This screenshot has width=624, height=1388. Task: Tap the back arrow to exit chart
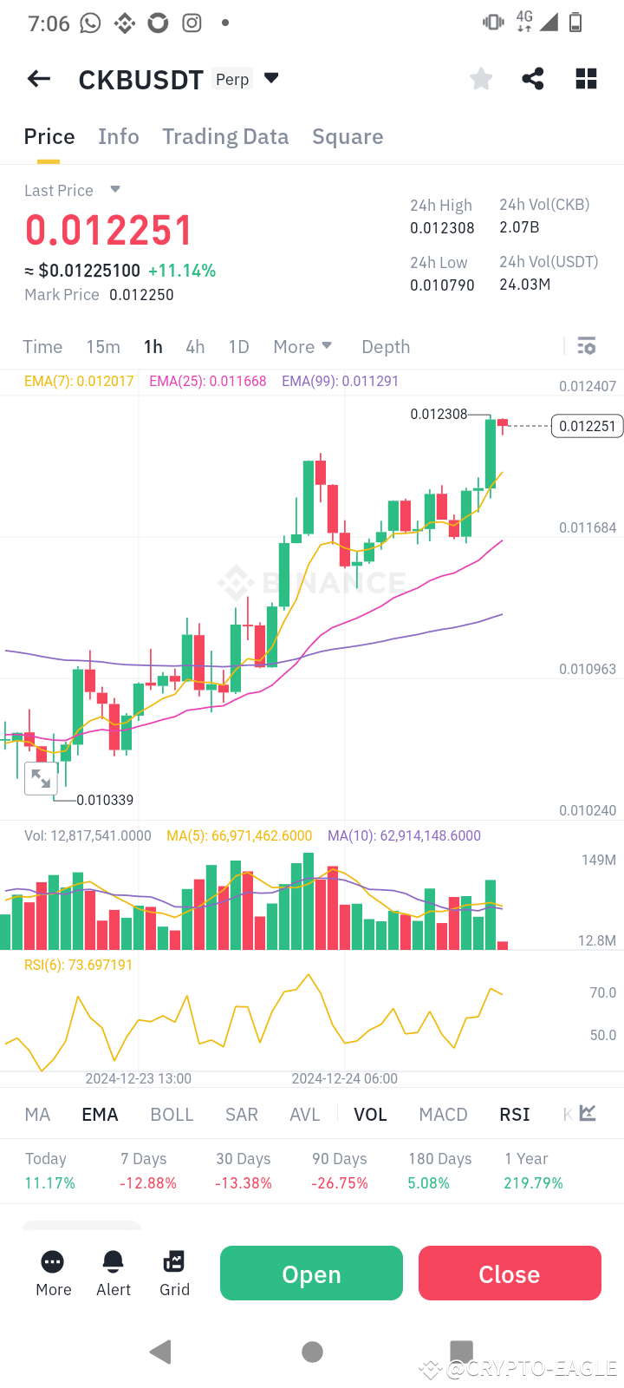[x=38, y=78]
